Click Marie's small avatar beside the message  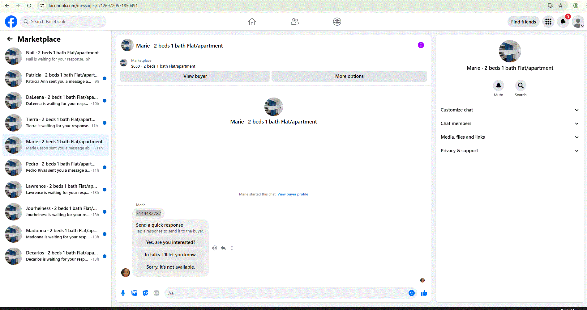126,273
